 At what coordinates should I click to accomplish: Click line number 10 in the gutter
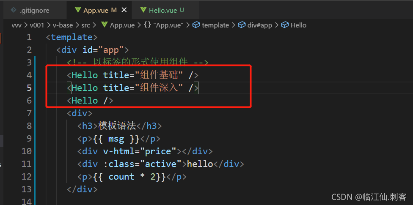pyautogui.click(x=26, y=151)
